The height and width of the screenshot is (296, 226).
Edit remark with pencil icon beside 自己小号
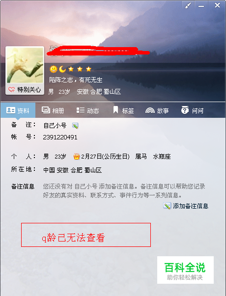[x=75, y=126]
